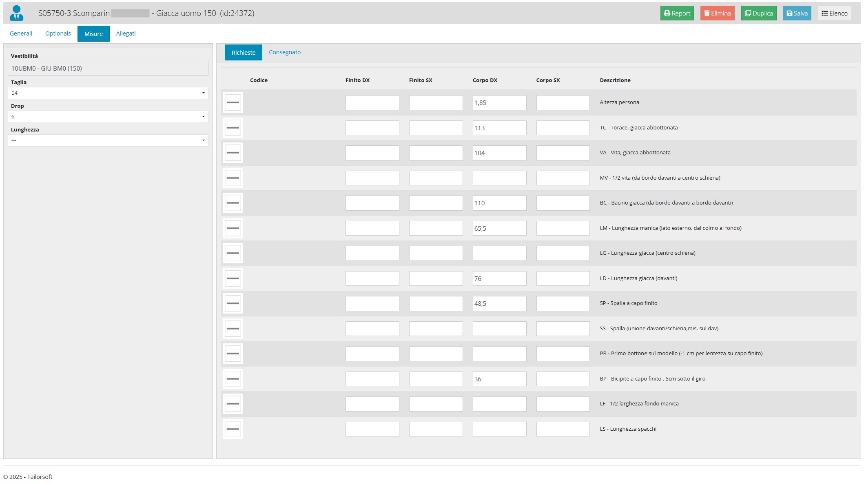The image size is (864, 483).
Task: Click minus icon on BP Bicipite row
Action: tap(233, 379)
